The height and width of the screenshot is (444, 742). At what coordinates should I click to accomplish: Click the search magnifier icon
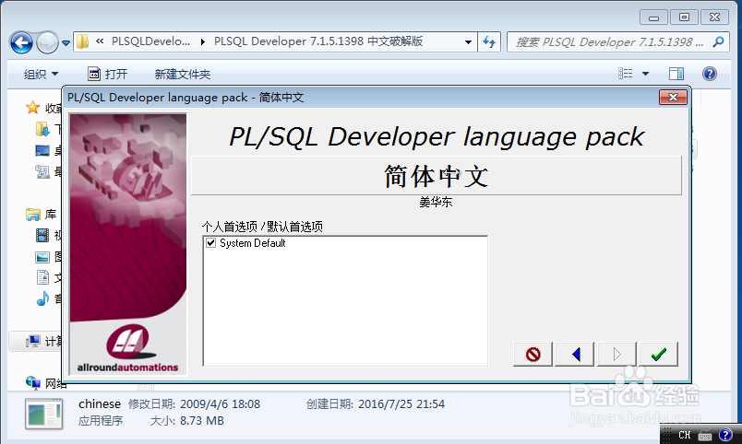(718, 42)
